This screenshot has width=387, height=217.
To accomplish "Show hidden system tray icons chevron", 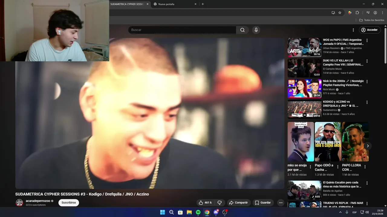I will [x=340, y=212].
